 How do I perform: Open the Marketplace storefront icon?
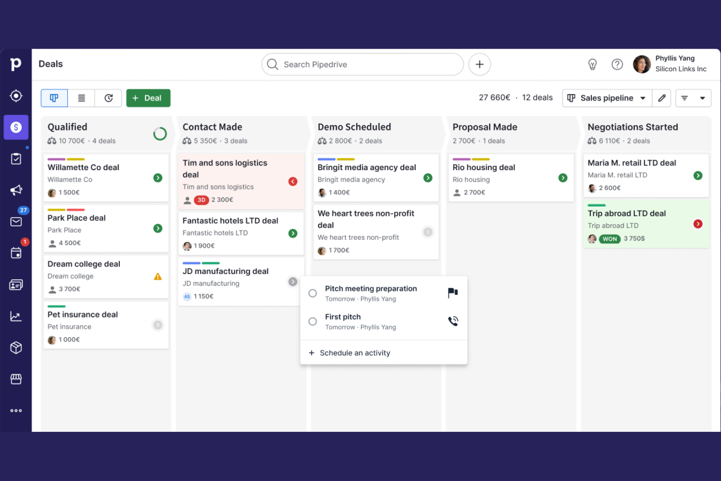(x=16, y=379)
